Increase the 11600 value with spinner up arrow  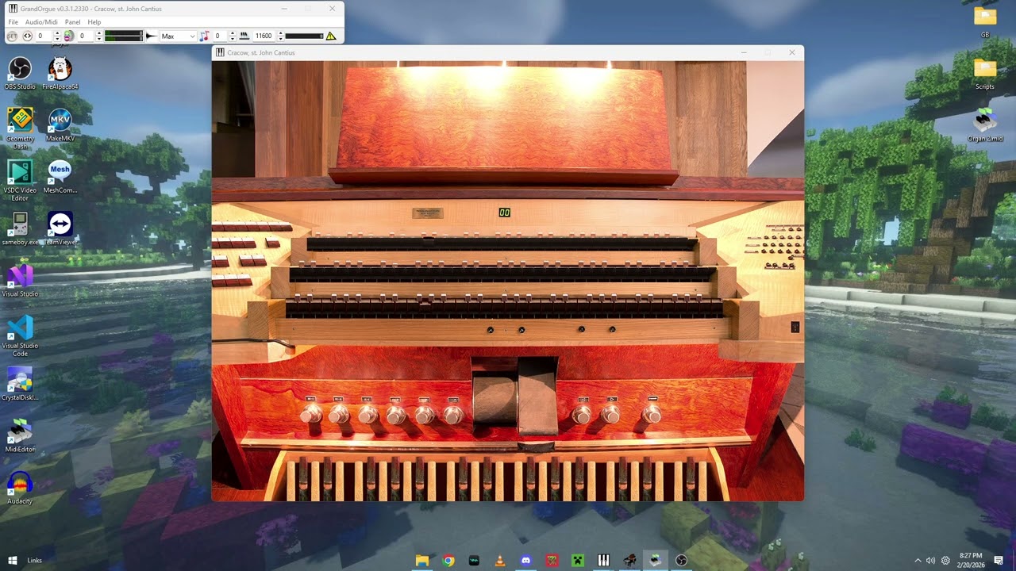coord(280,33)
